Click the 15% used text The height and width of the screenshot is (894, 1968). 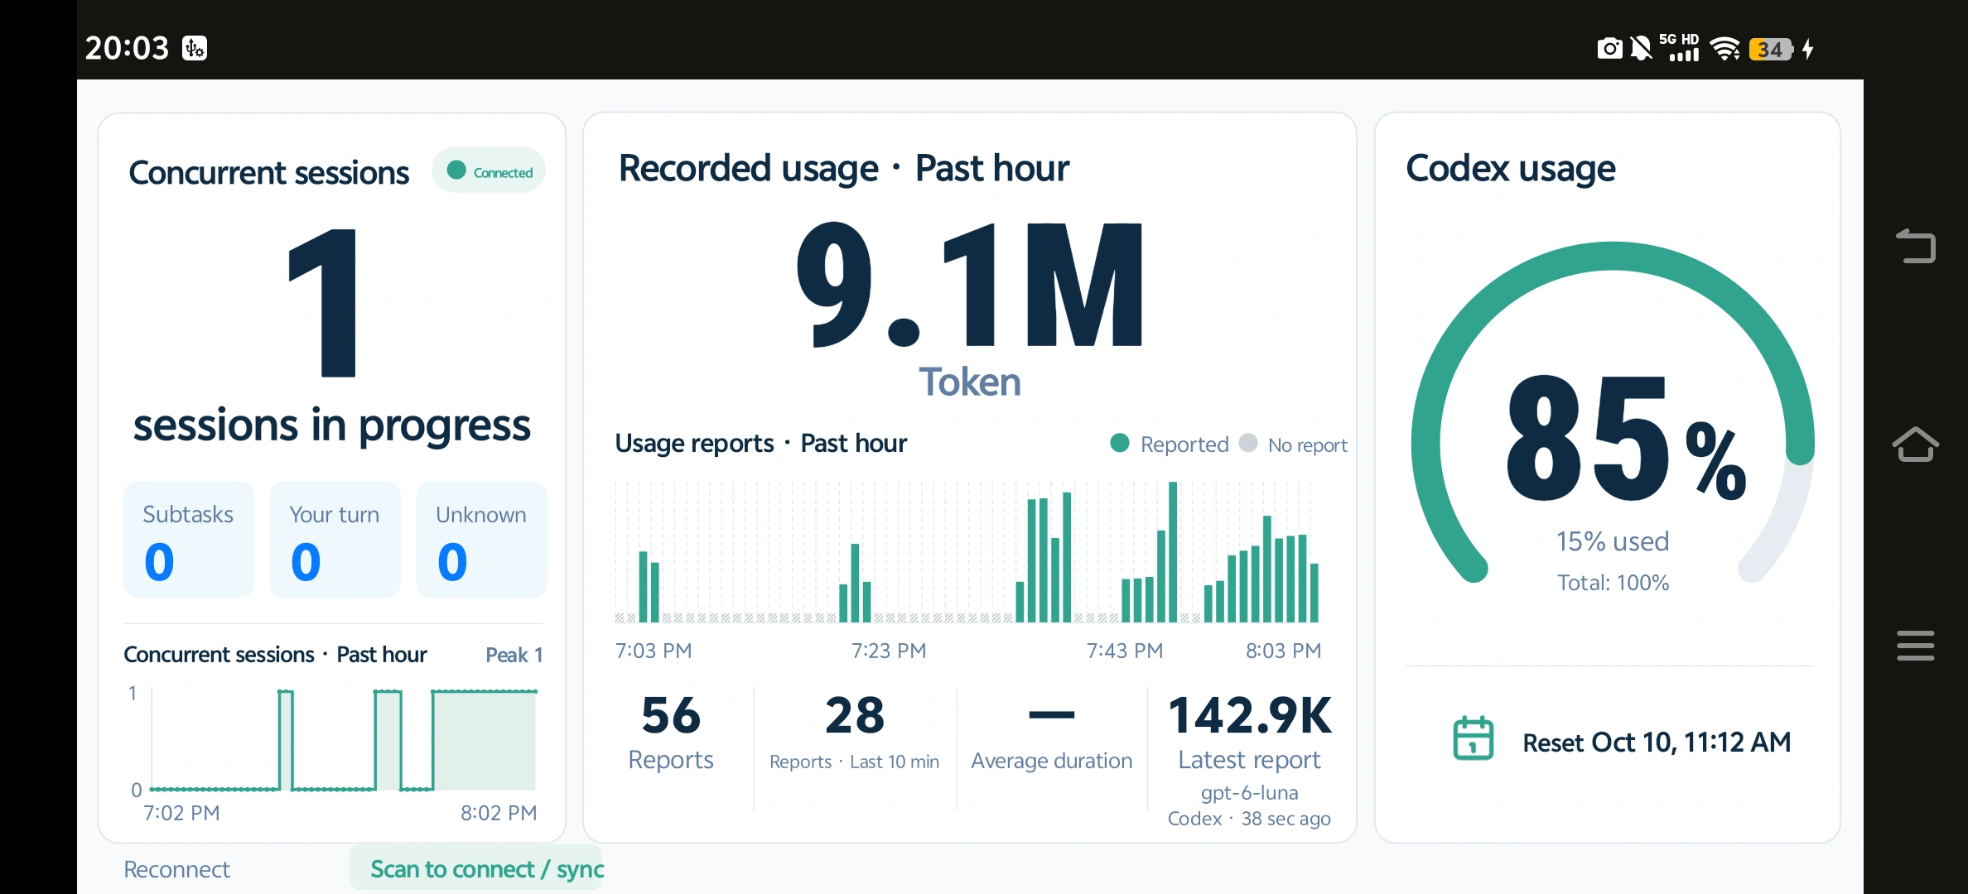tap(1613, 541)
